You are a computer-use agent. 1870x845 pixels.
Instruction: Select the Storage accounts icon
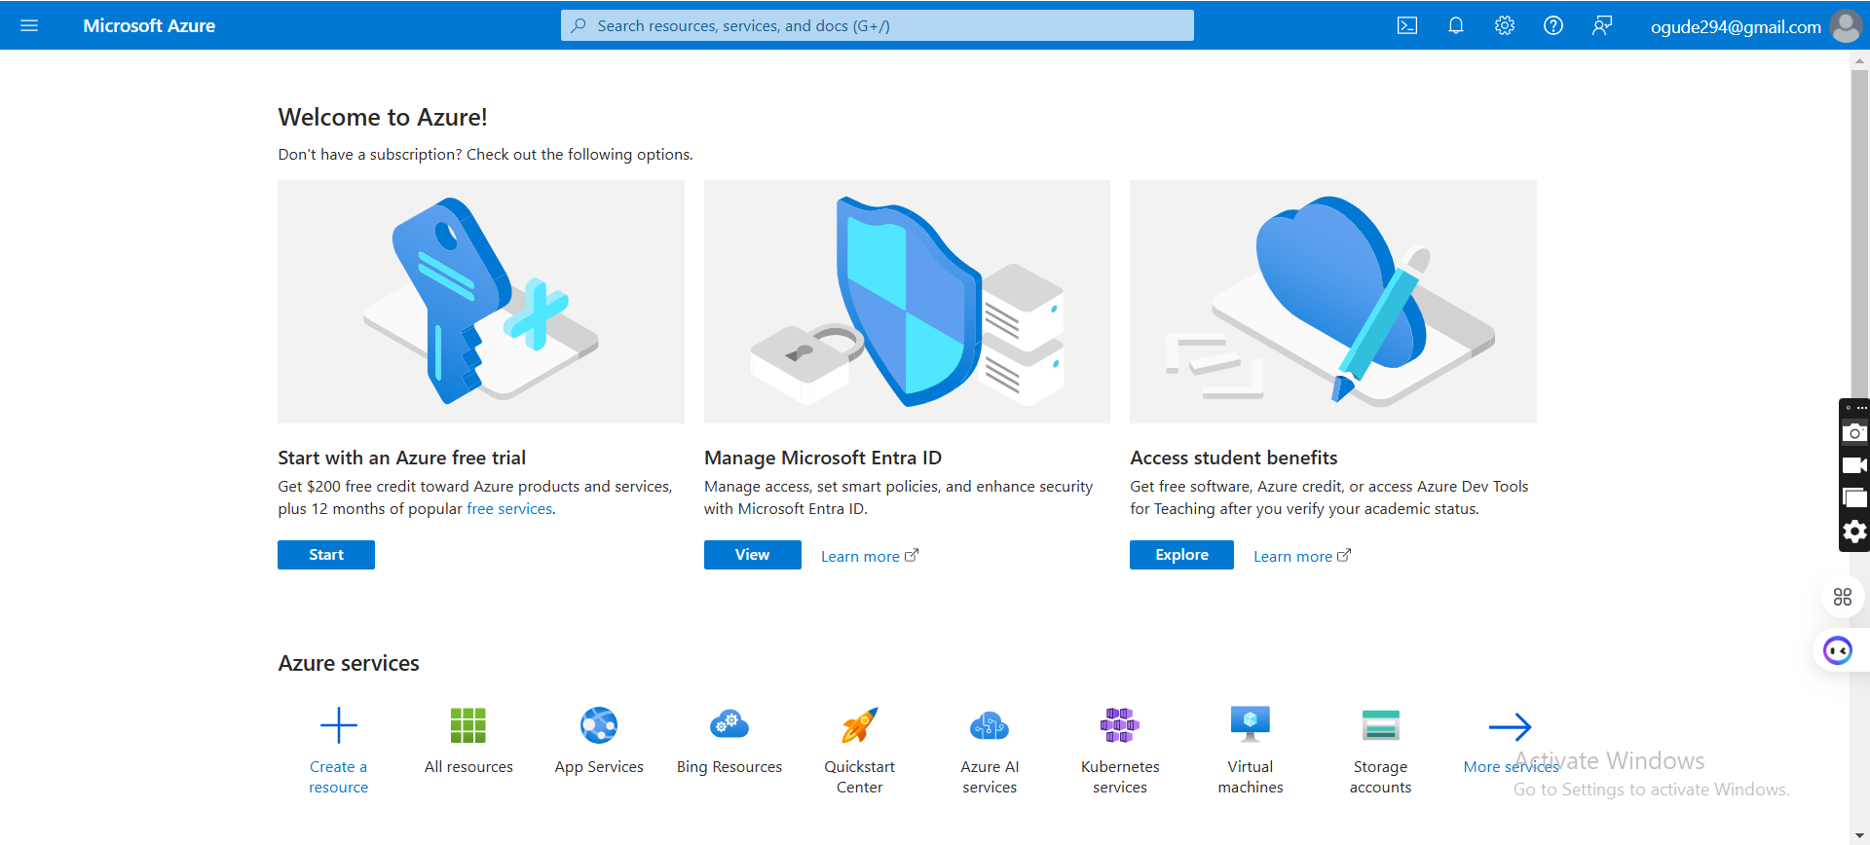1380,725
